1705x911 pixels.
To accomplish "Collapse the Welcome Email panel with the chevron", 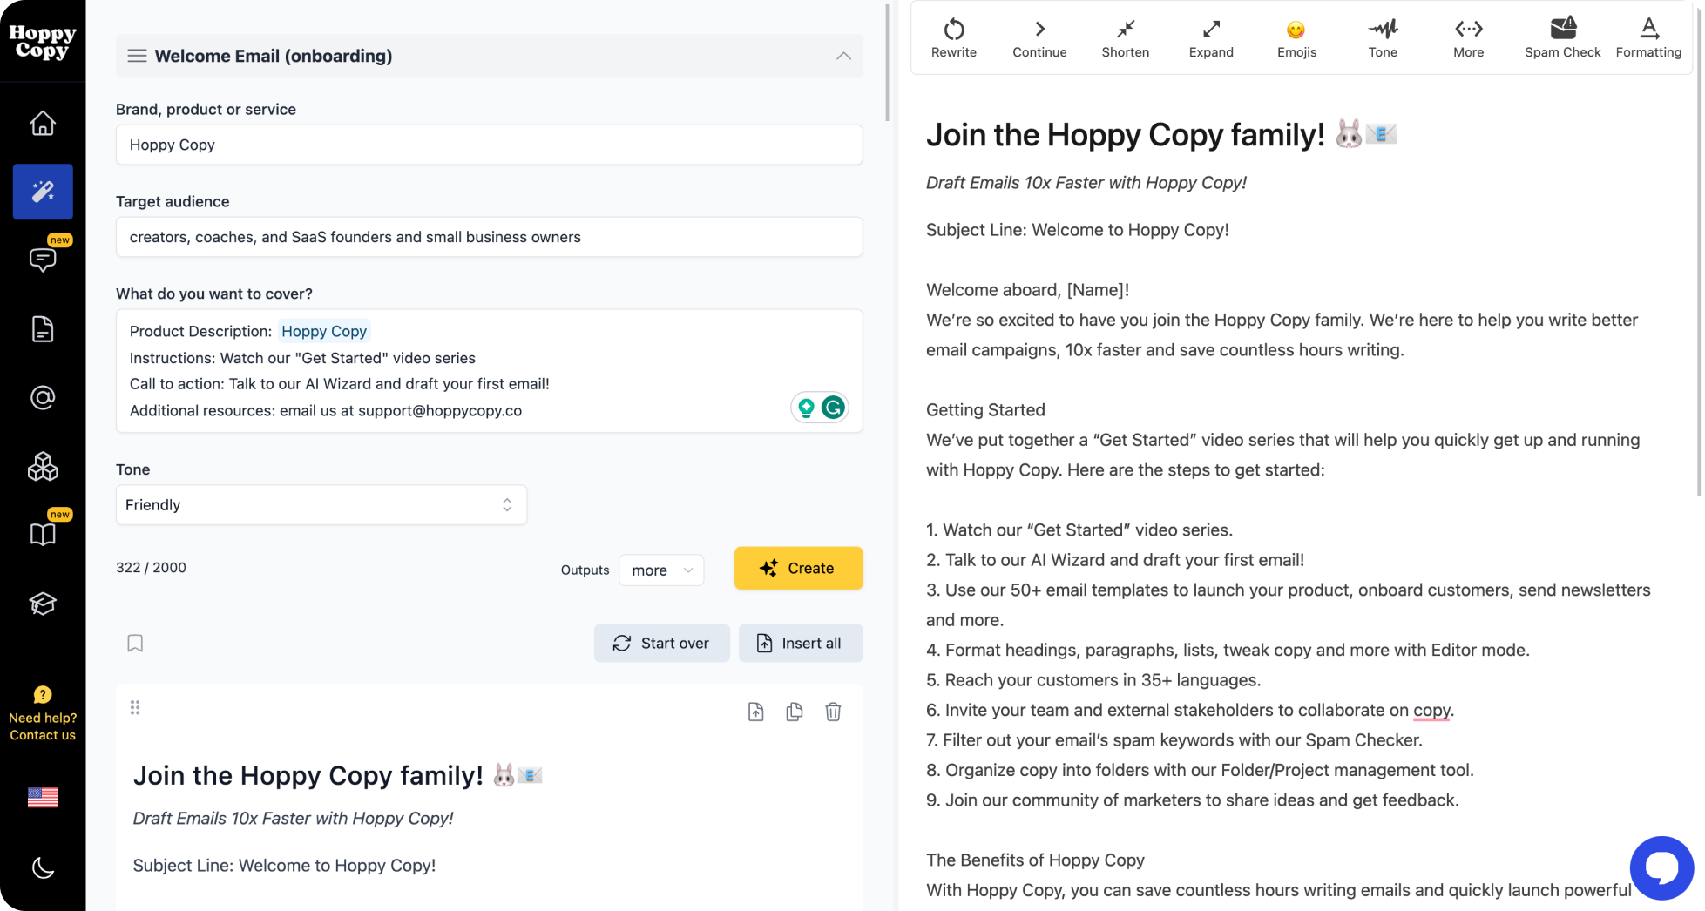I will tap(842, 55).
